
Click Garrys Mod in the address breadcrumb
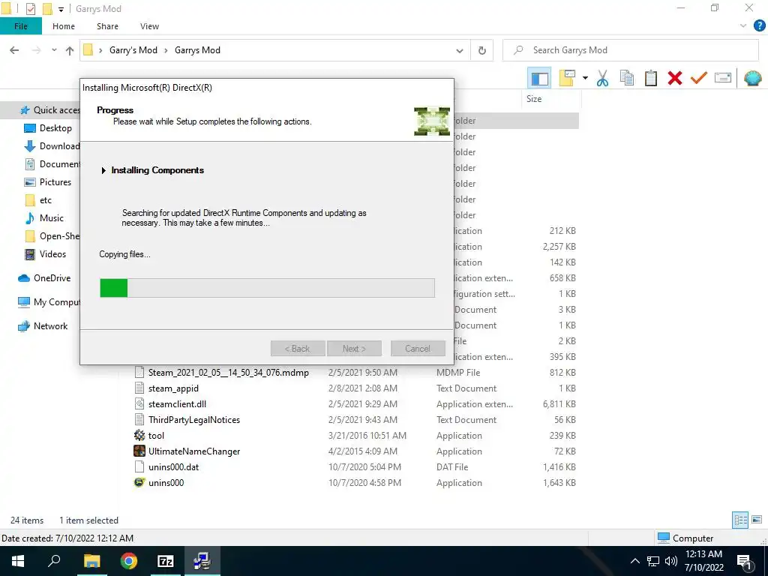[197, 50]
